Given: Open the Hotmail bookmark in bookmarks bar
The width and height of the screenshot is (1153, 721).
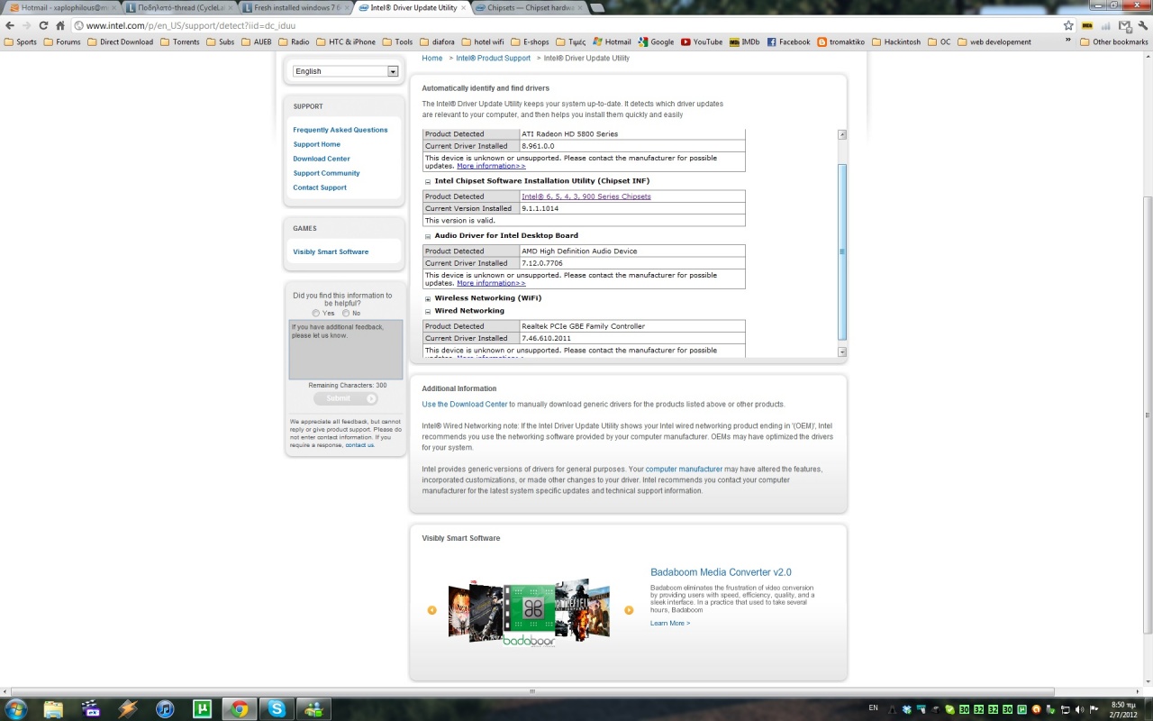Looking at the screenshot, I should [612, 41].
